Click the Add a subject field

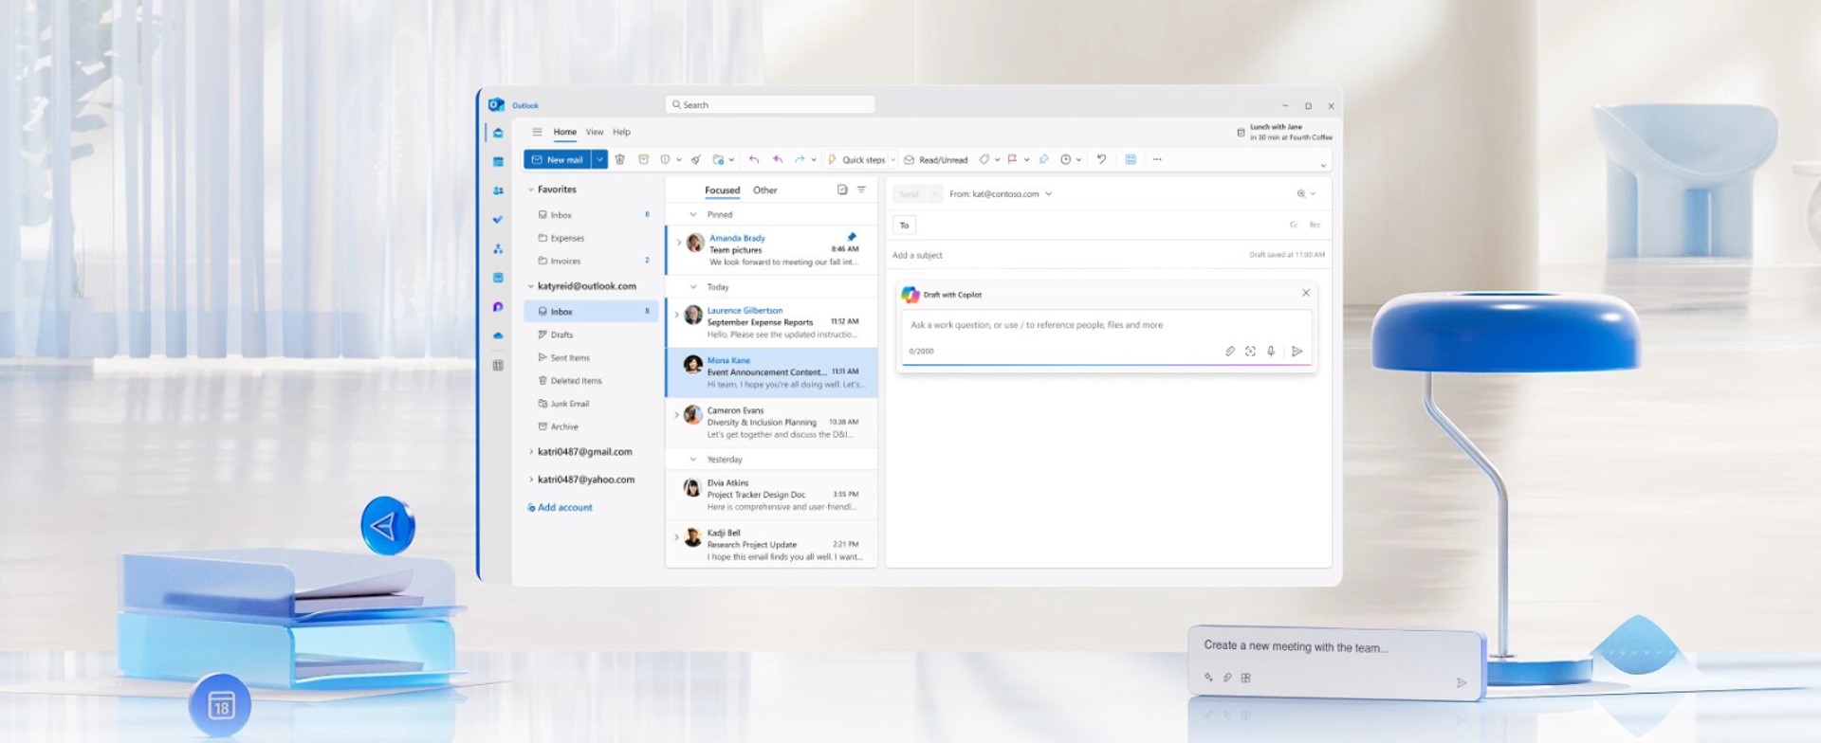tap(1062, 255)
